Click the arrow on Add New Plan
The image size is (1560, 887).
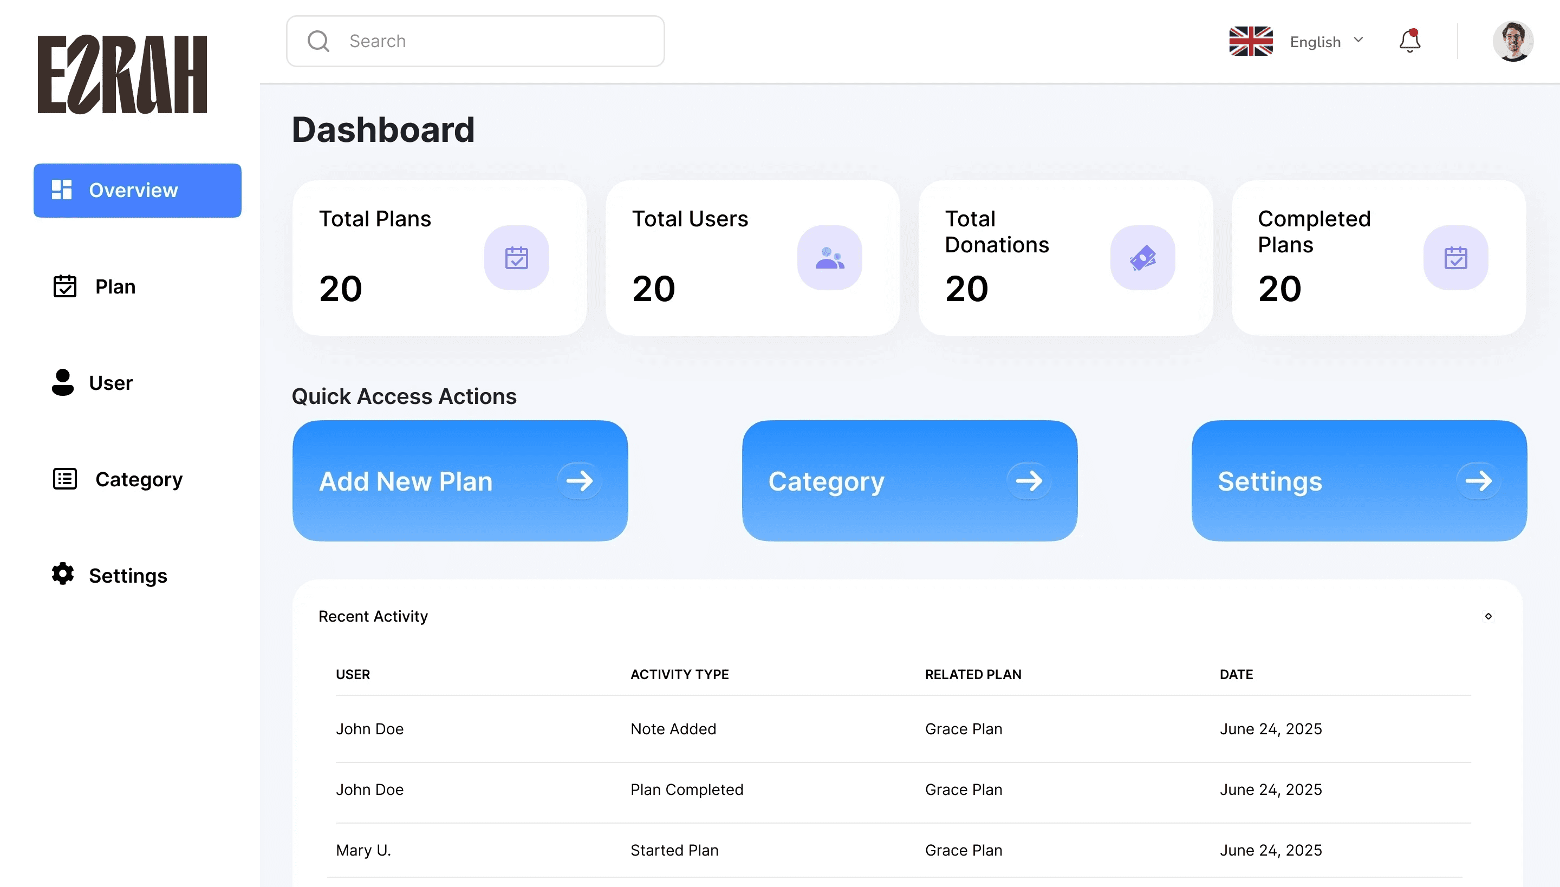tap(579, 481)
